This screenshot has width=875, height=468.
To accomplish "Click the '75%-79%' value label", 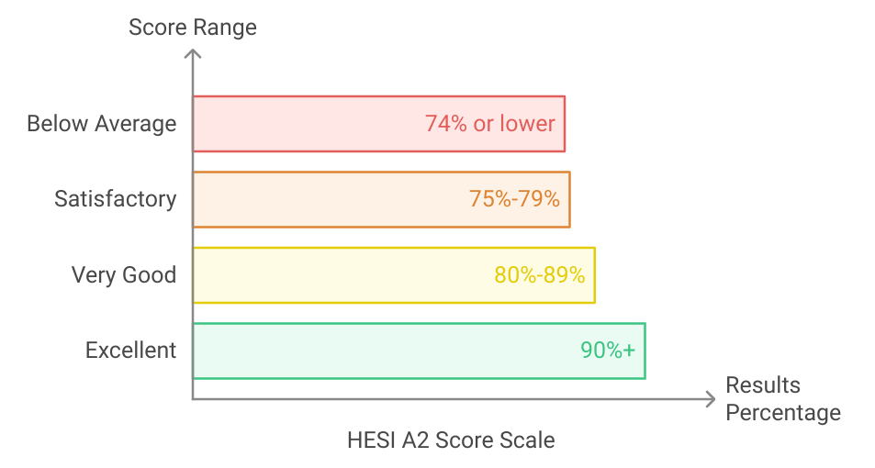I will pyautogui.click(x=514, y=198).
